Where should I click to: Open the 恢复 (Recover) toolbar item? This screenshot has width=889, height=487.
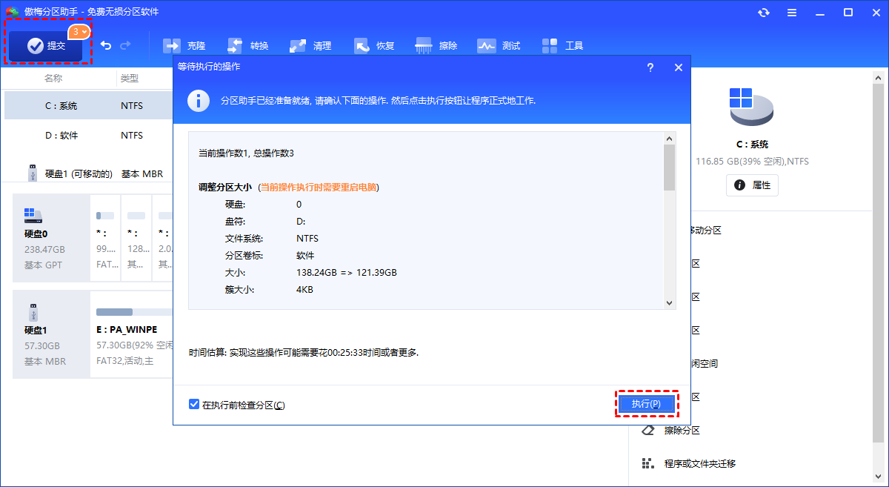point(375,46)
